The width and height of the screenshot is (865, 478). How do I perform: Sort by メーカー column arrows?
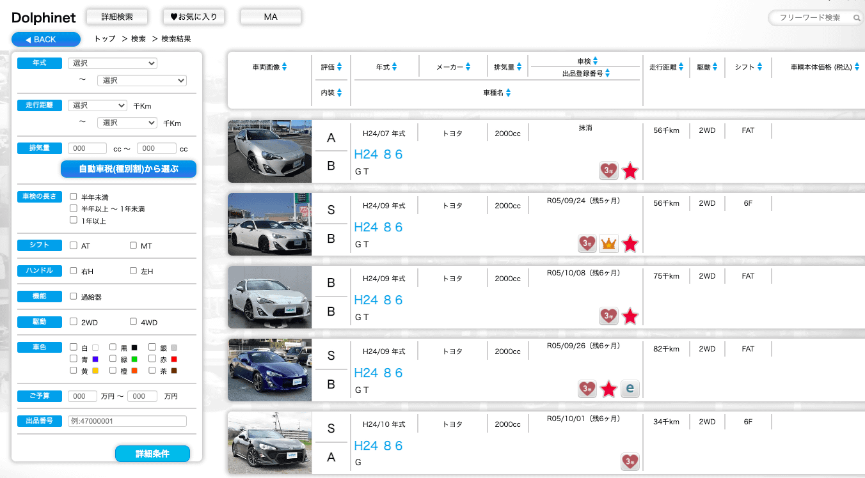pyautogui.click(x=468, y=66)
